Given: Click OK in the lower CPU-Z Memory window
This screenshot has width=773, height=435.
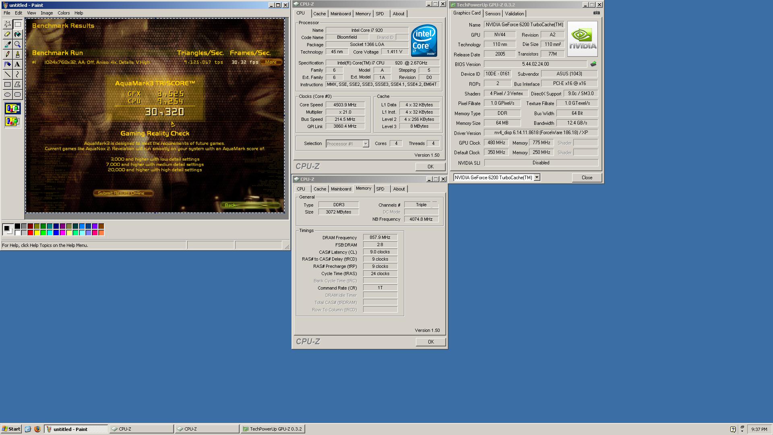Looking at the screenshot, I should click(431, 342).
